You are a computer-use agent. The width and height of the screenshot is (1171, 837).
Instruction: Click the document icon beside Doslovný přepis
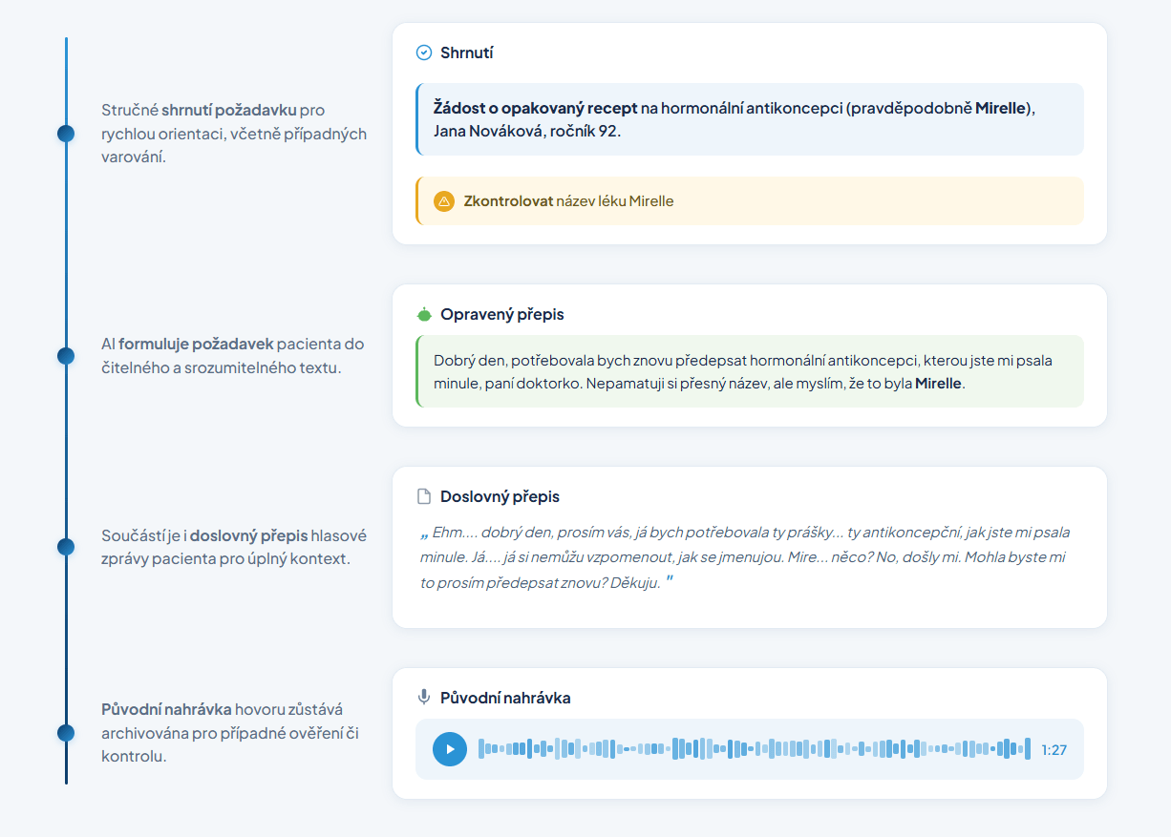424,496
